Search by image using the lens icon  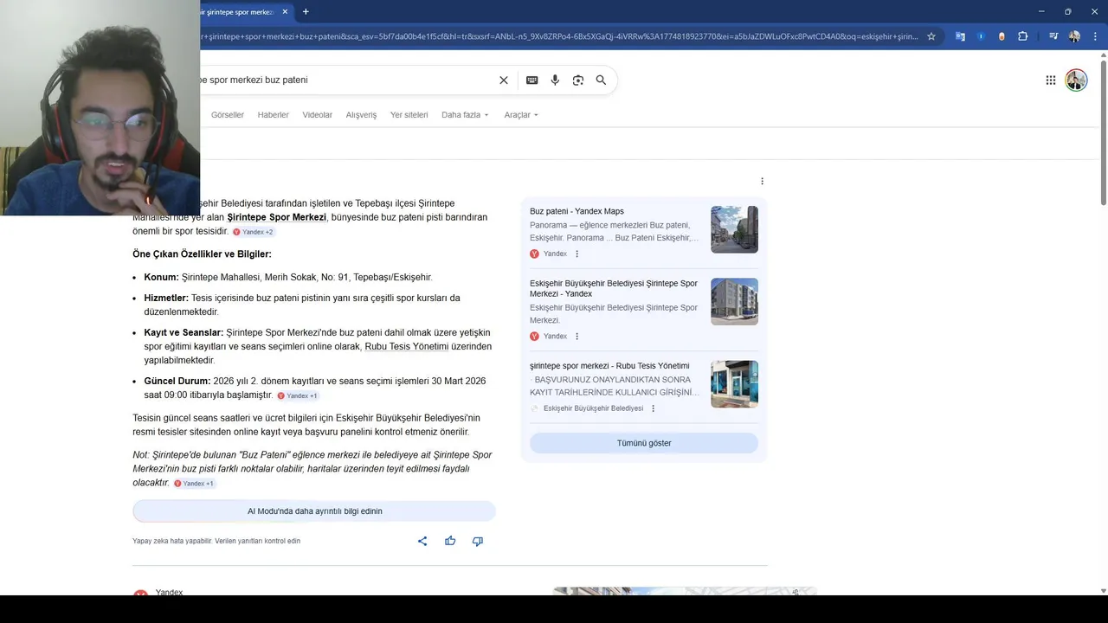click(578, 80)
